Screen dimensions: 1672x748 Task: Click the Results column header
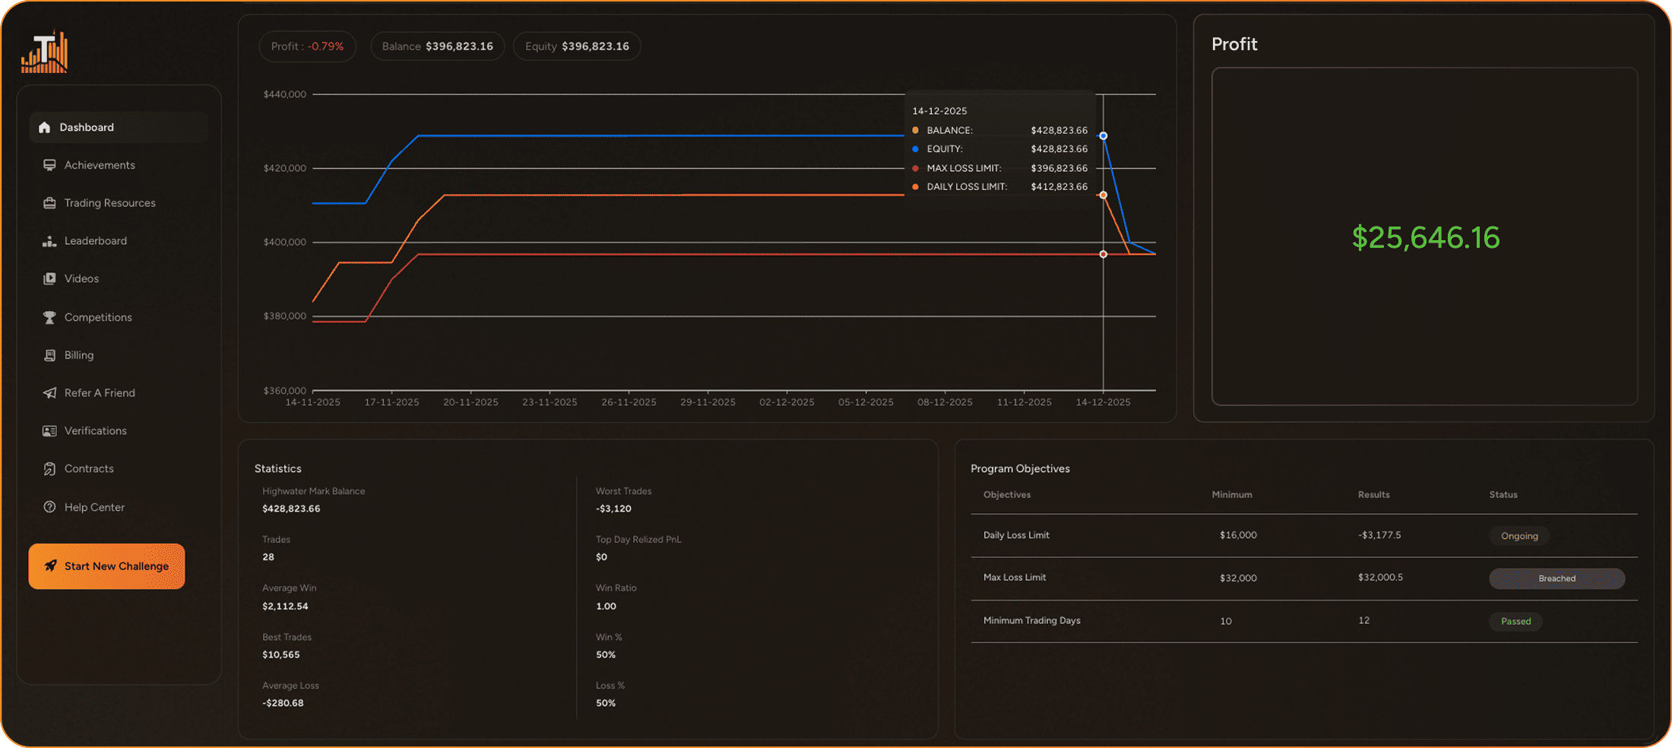pos(1374,495)
